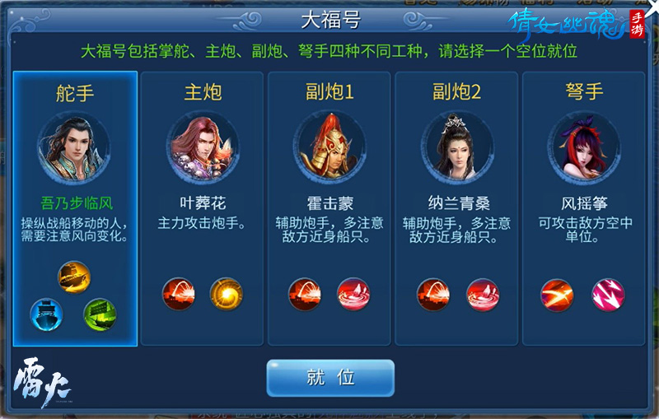Click 叶葬花 character portrait
Image resolution: width=659 pixels, height=419 pixels.
point(203,148)
